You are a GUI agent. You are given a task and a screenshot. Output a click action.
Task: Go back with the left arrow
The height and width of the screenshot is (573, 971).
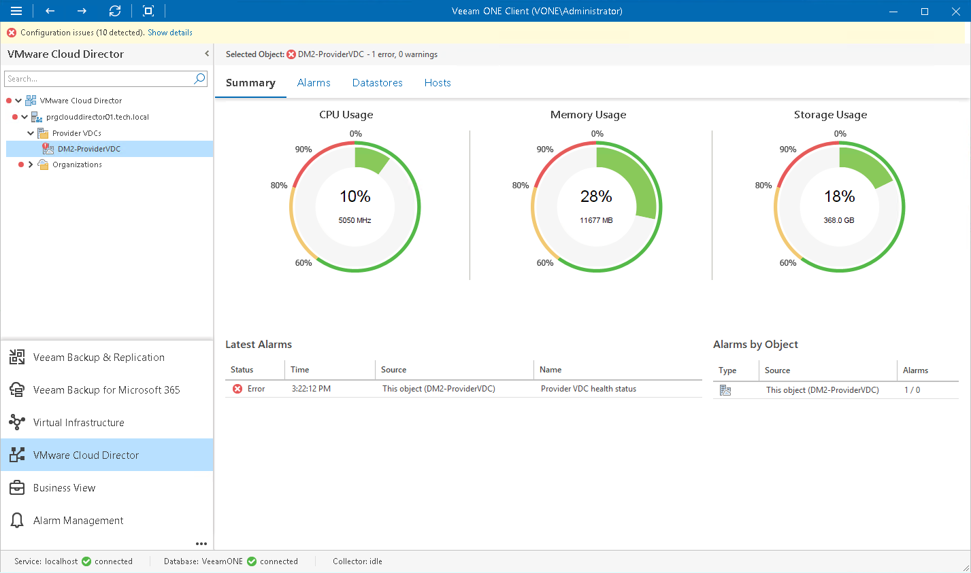click(50, 11)
